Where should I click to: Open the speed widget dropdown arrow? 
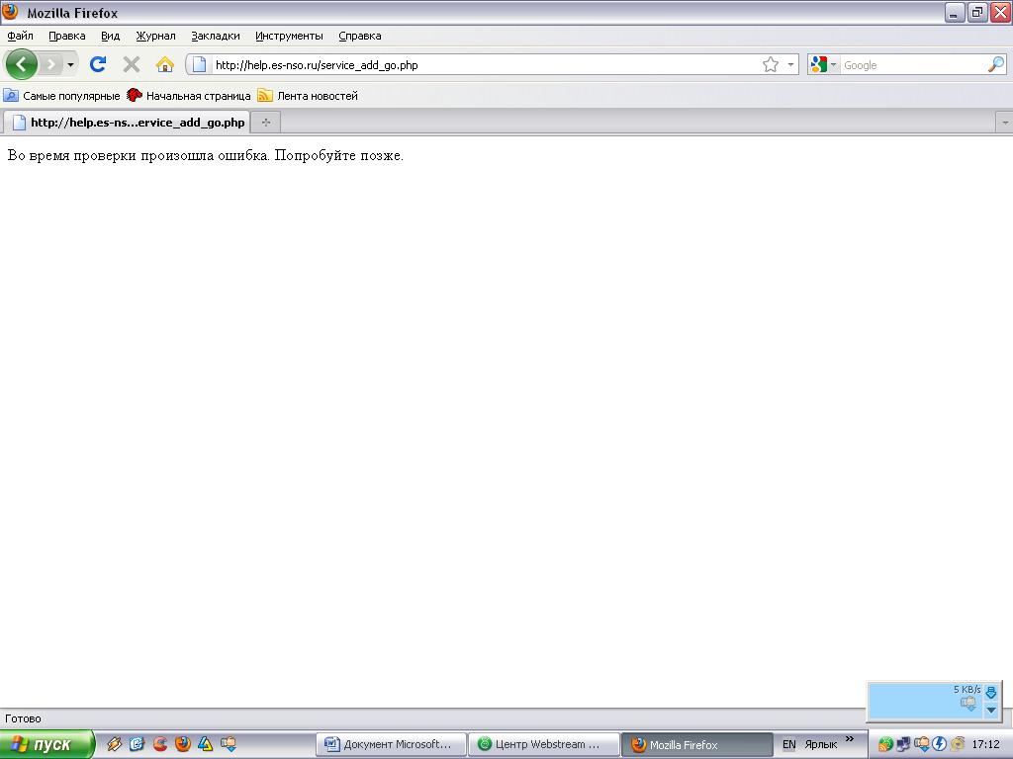pyautogui.click(x=991, y=710)
